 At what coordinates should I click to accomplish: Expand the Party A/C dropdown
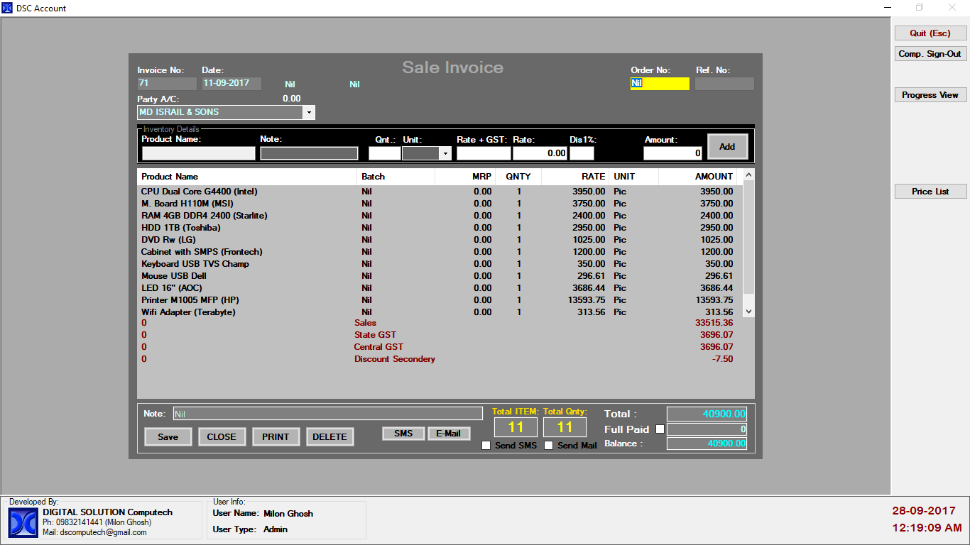[x=308, y=113]
